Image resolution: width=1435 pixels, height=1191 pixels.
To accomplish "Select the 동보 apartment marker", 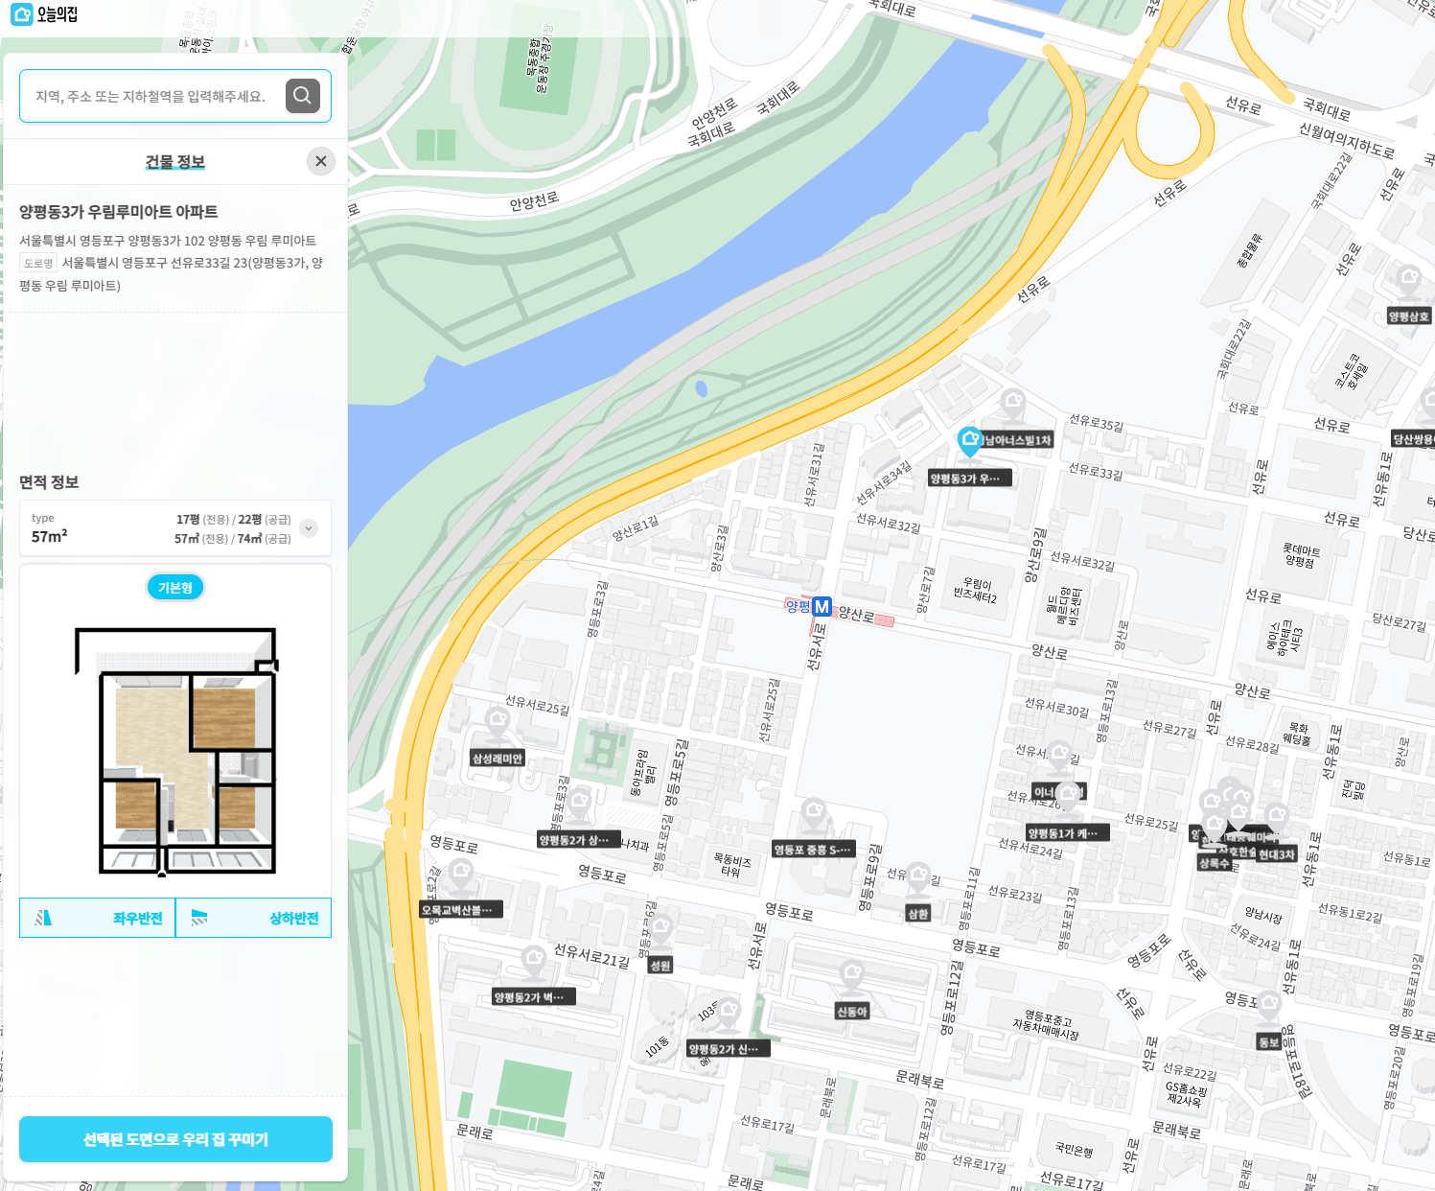I will tap(1269, 1005).
